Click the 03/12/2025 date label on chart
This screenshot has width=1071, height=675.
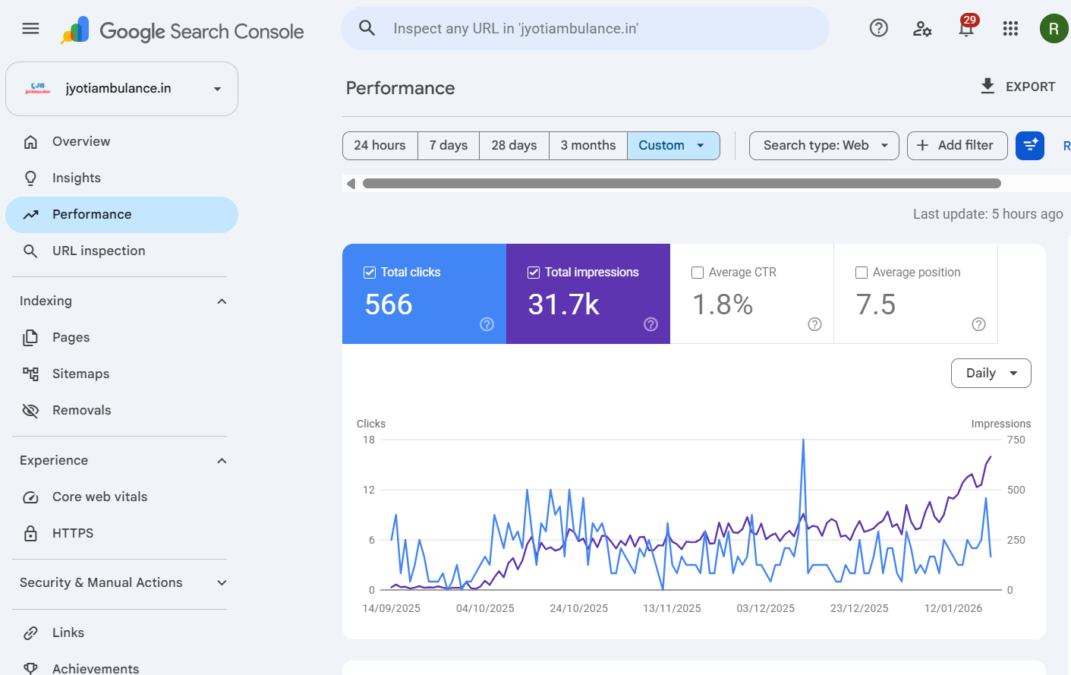point(765,609)
